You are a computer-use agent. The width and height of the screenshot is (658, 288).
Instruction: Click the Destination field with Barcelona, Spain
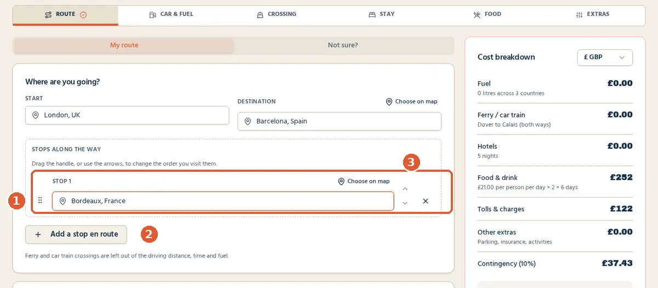point(339,121)
